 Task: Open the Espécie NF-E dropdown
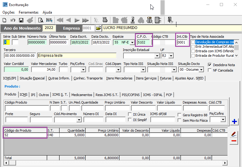pyautogui.click(x=132, y=42)
